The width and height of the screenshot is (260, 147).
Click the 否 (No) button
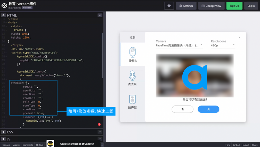point(182,109)
